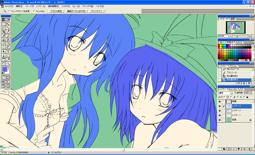The image size is (255, 155).
Task: Select the Pen tool
Action: click(x=4, y=55)
